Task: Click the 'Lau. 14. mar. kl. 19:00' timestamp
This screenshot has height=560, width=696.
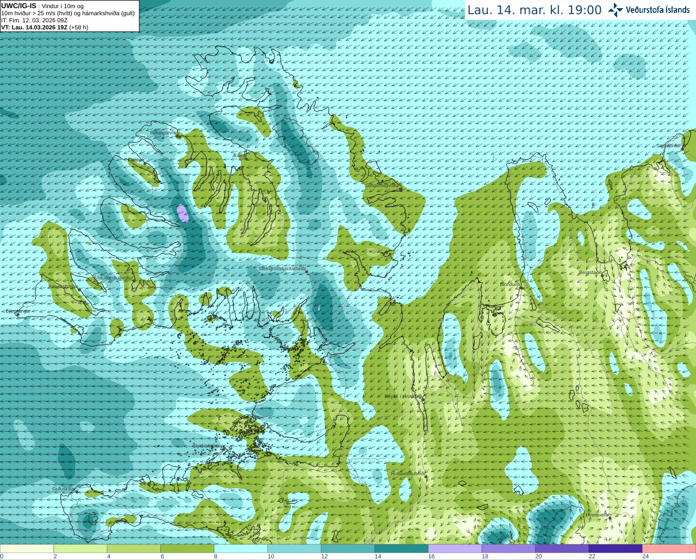Action: coord(535,10)
